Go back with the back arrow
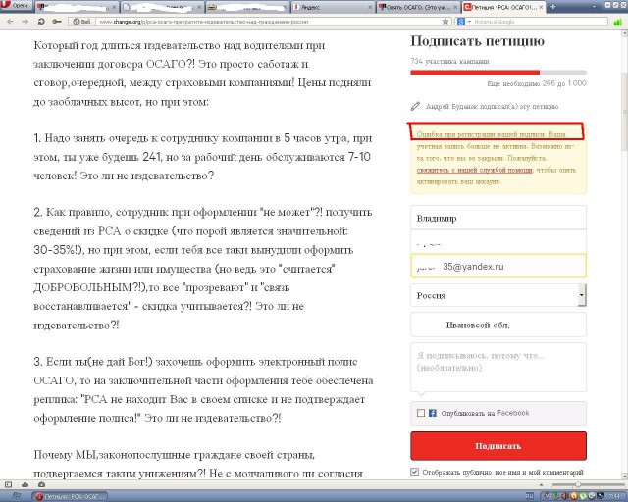The height and width of the screenshot is (502, 628). pos(10,22)
